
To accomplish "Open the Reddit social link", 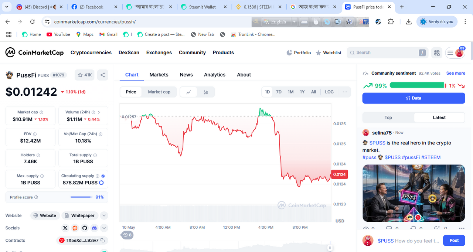I will (75, 228).
